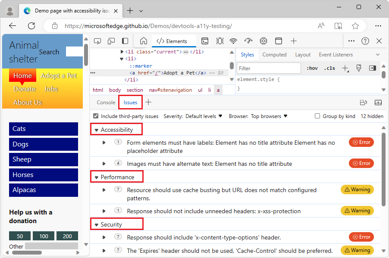389x258 pixels.
Task: Select the inspect element tool
Action: (x=97, y=41)
